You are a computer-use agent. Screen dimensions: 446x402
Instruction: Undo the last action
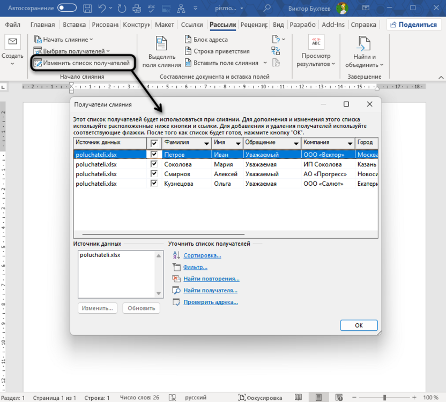(102, 8)
